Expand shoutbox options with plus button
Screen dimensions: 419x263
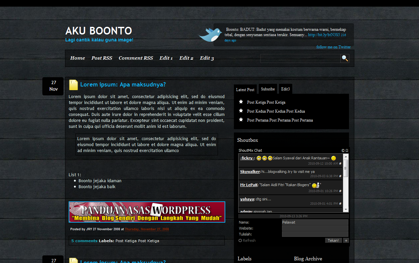pyautogui.click(x=346, y=240)
